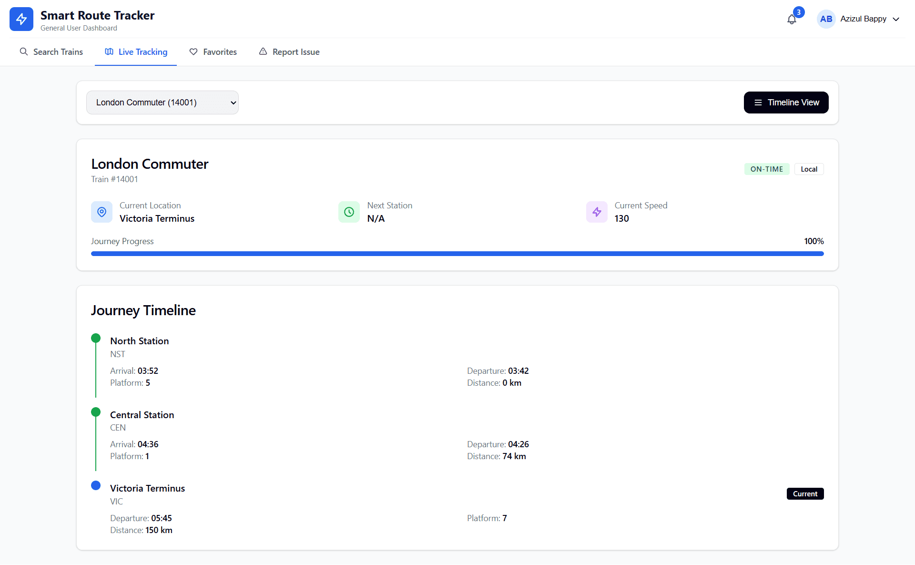Viewport: 915px width, 565px height.
Task: Click the Smart Route Tracker lightning logo
Action: pyautogui.click(x=21, y=19)
